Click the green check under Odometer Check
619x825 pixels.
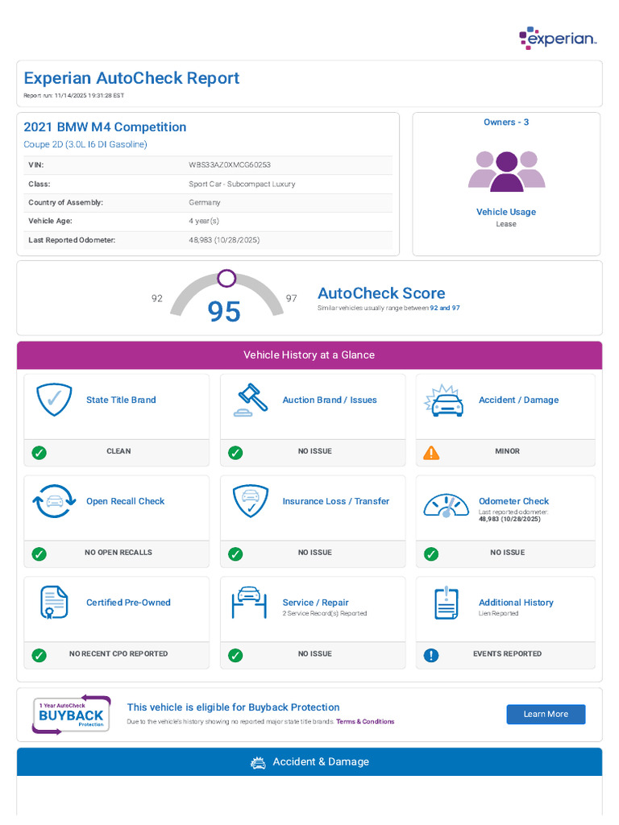pyautogui.click(x=431, y=554)
